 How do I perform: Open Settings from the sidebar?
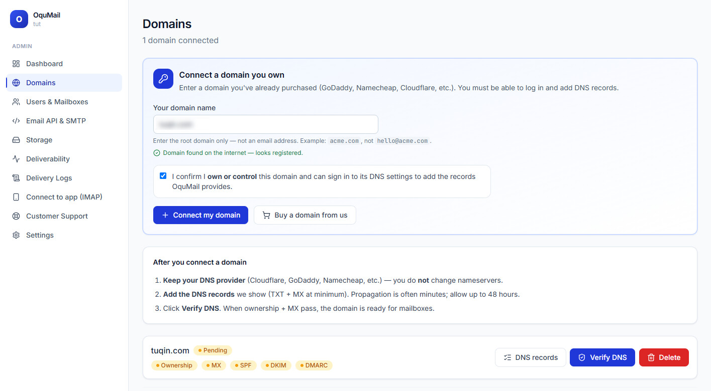pos(64,235)
